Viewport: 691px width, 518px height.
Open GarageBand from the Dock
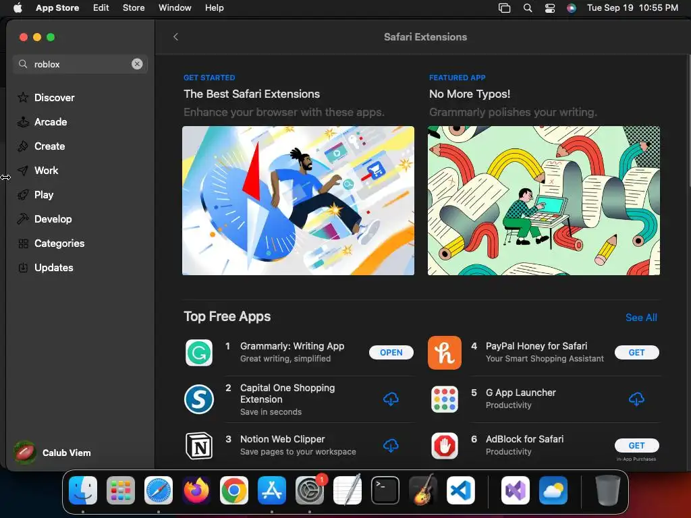click(423, 490)
